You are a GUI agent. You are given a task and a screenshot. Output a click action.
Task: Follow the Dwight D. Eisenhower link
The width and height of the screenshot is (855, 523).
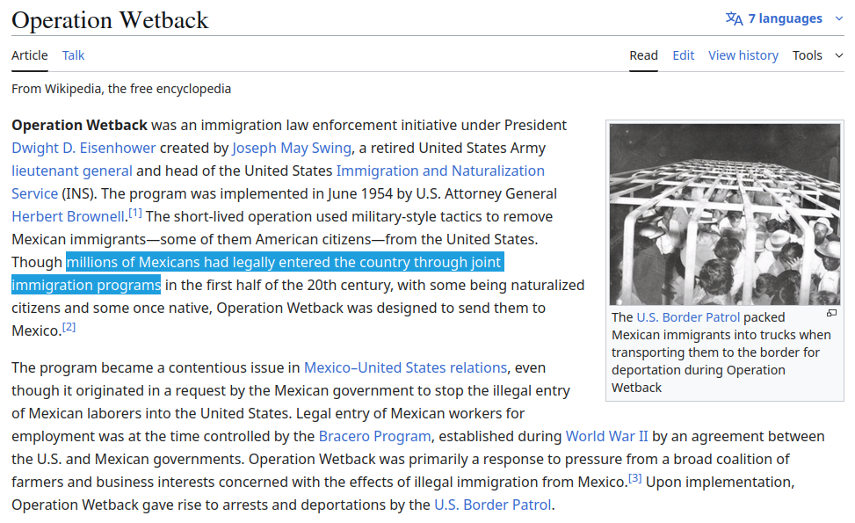click(83, 148)
